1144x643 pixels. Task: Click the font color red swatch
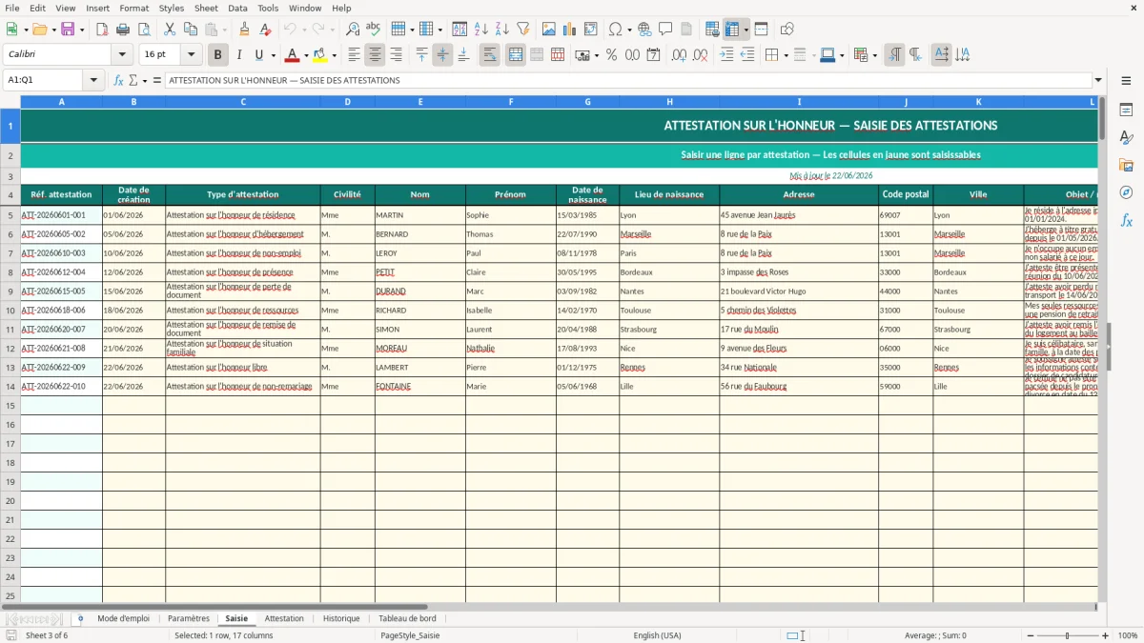coord(294,55)
